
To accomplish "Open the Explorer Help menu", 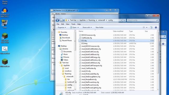I will pyautogui.click(x=79, y=24).
